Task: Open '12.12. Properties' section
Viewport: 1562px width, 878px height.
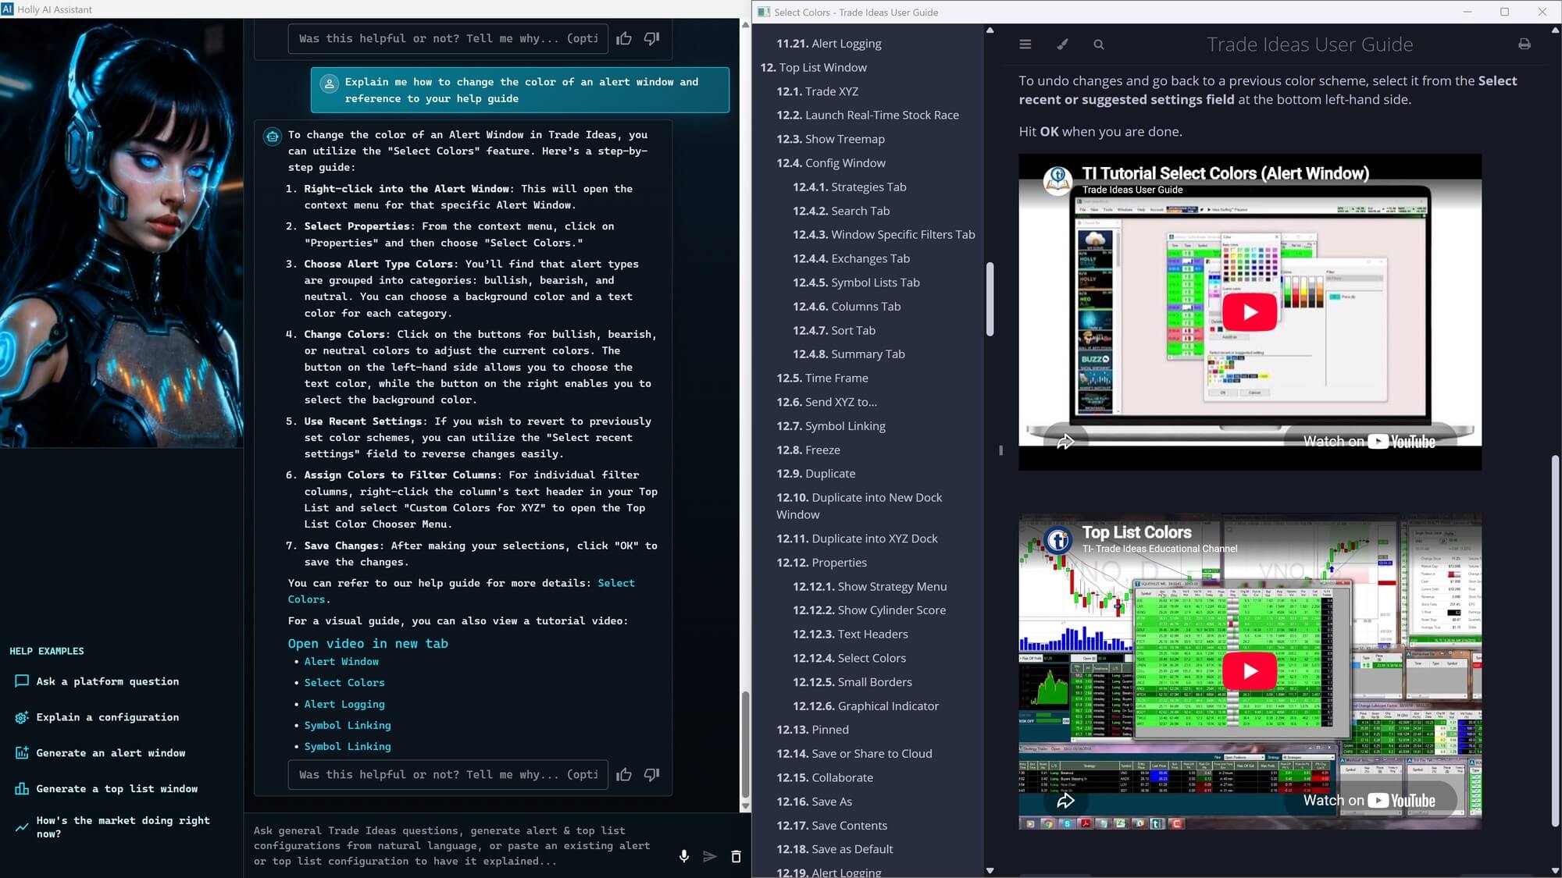Action: 822,563
